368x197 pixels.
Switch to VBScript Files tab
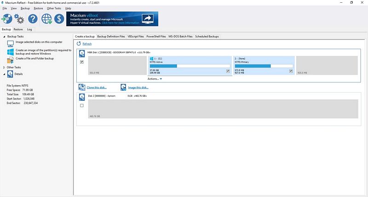click(136, 37)
